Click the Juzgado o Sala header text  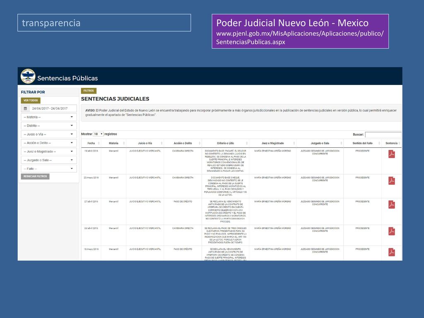320,143
